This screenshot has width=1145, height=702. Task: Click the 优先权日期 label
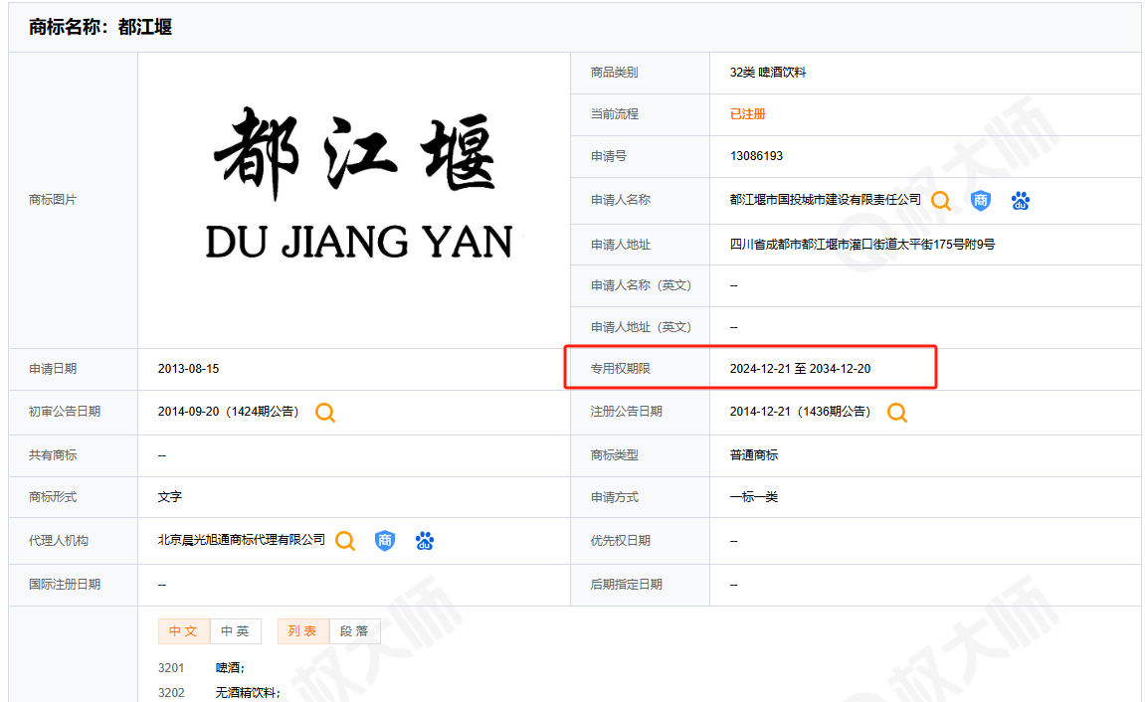[621, 540]
